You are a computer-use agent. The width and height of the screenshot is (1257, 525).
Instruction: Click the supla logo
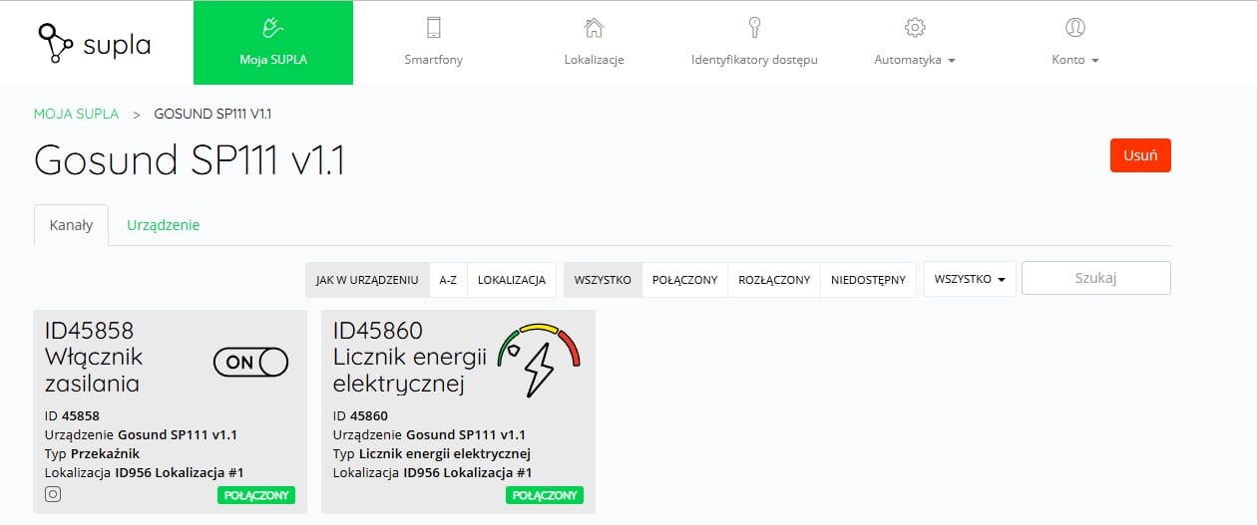coord(94,43)
